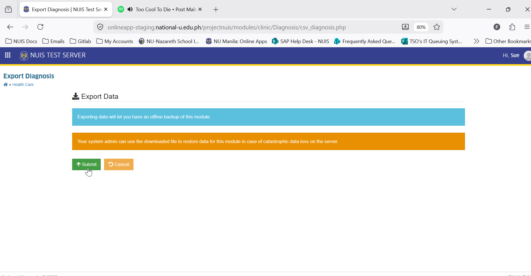The image size is (531, 276).
Task: Open the browser extensions icon
Action: [x=512, y=27]
